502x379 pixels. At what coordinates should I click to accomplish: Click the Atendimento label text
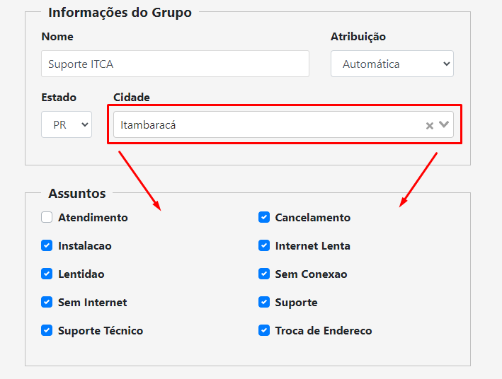(x=93, y=218)
